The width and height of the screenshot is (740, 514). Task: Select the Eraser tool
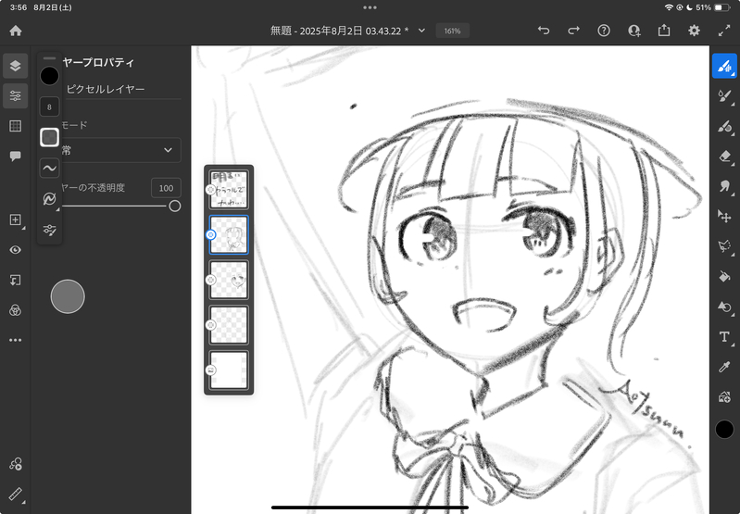tap(724, 157)
